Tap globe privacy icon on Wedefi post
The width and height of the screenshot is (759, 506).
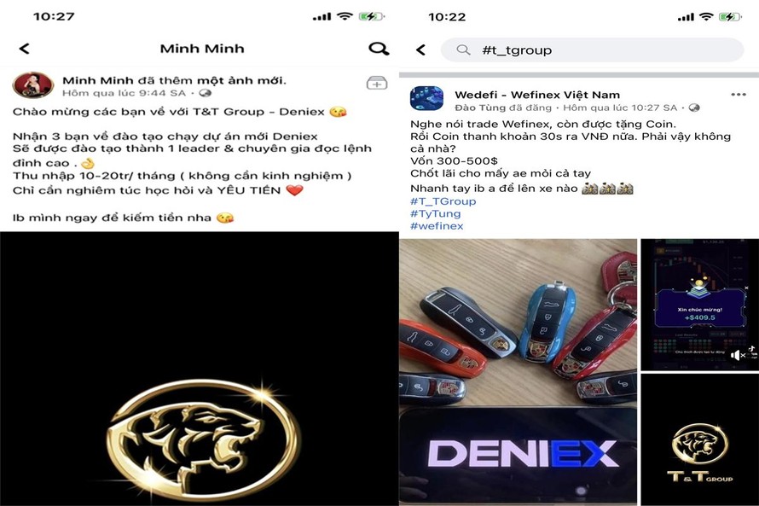[694, 108]
